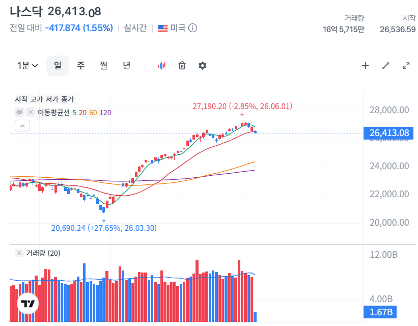The height and width of the screenshot is (326, 418).
Task: Click the 120 moving average value
Action: click(105, 113)
